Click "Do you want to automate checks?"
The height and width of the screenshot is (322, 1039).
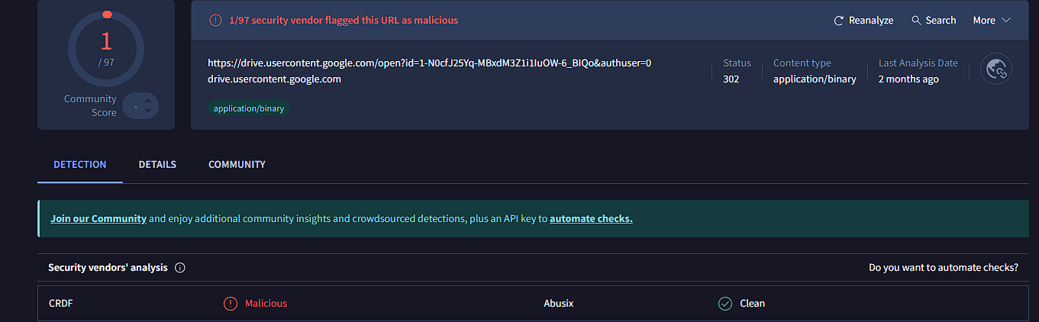943,268
